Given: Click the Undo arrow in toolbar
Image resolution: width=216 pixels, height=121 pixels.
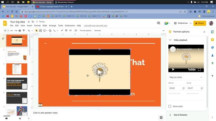Looking at the screenshot, I should pos(12,31).
